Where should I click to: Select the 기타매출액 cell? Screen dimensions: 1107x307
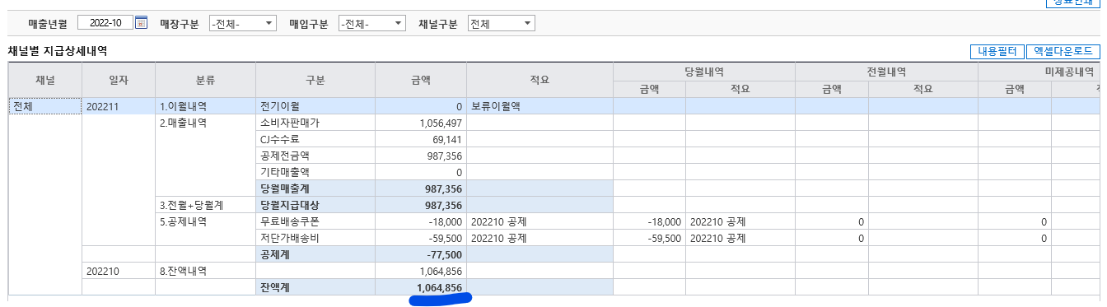pyautogui.click(x=315, y=172)
